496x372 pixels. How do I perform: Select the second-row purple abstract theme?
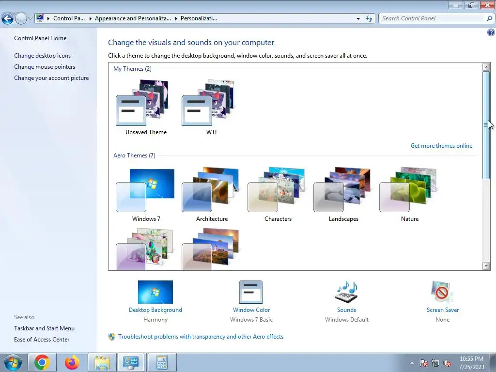coord(144,249)
